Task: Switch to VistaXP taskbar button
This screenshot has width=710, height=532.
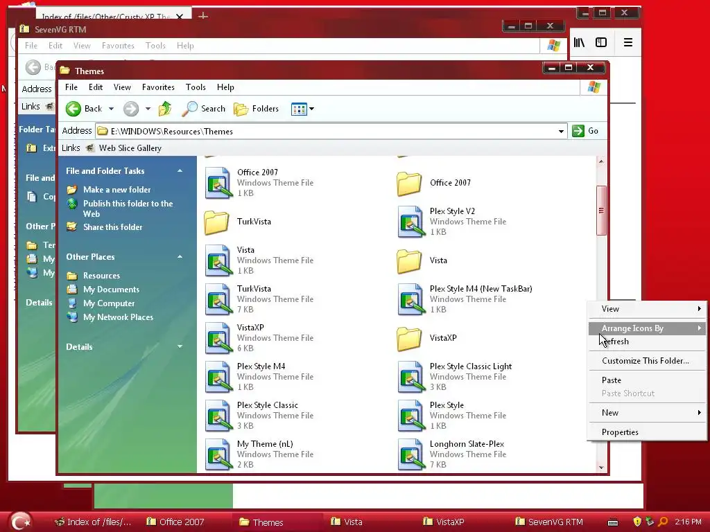Action: coord(444,522)
